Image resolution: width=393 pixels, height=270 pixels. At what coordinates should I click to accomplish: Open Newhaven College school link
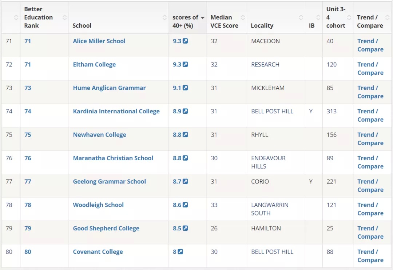(99, 134)
